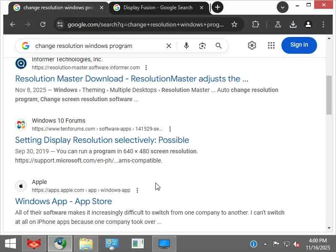Screen dimensions: 336x252
Task: Open options for Informer Technologies result
Action: coord(146,68)
